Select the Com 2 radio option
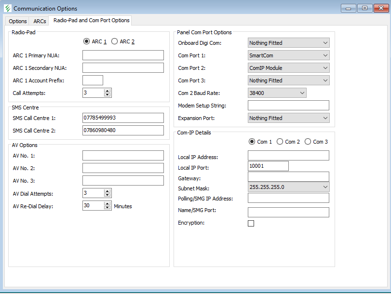391x294 pixels. point(280,142)
